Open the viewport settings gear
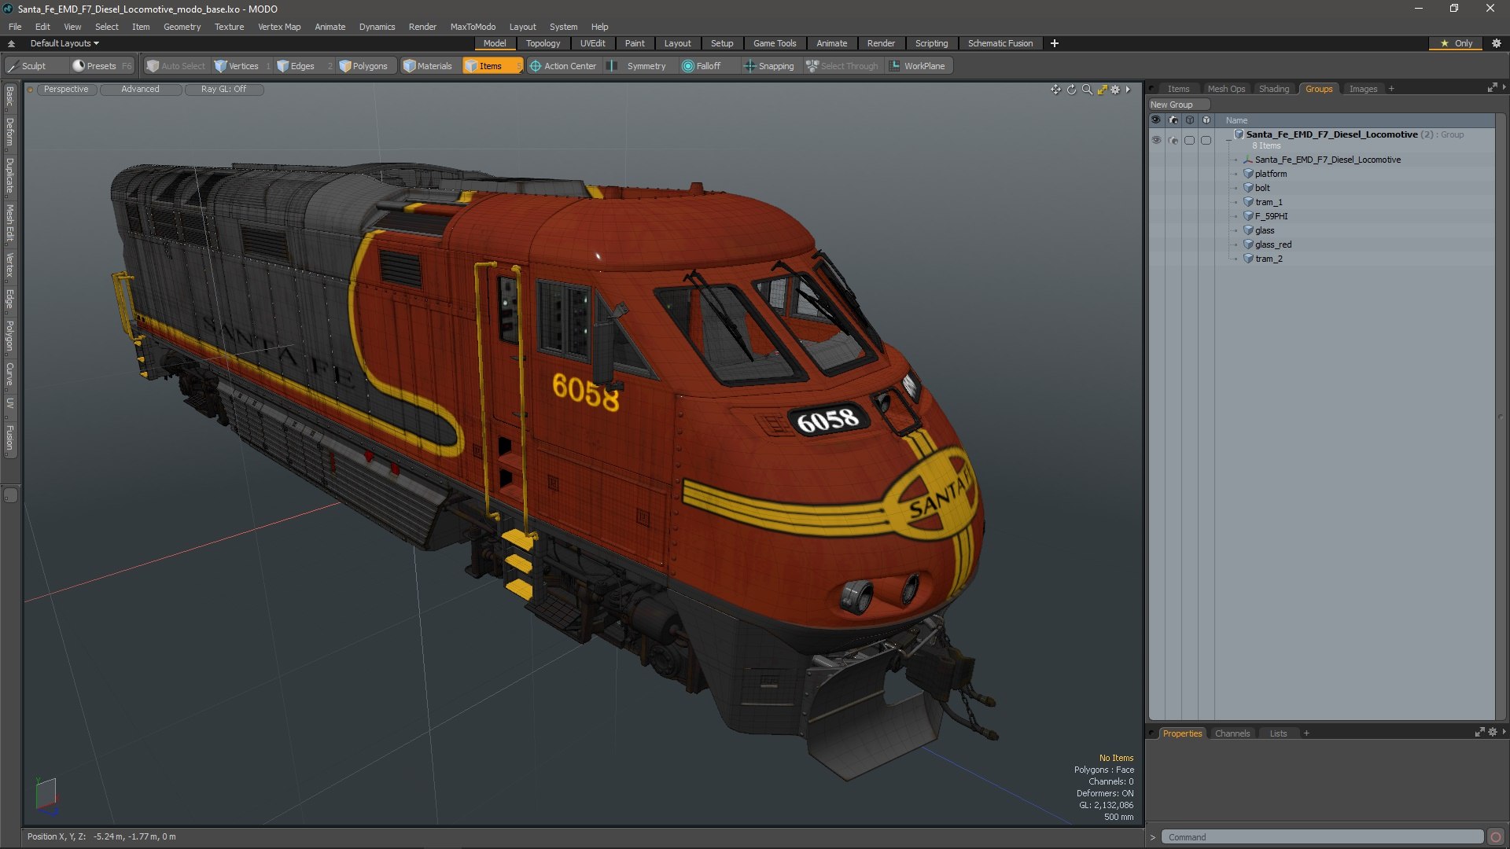Image resolution: width=1510 pixels, height=849 pixels. (1115, 90)
